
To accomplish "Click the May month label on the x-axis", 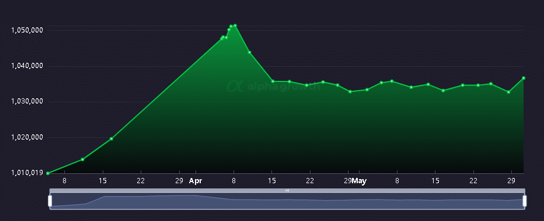I will tap(360, 181).
